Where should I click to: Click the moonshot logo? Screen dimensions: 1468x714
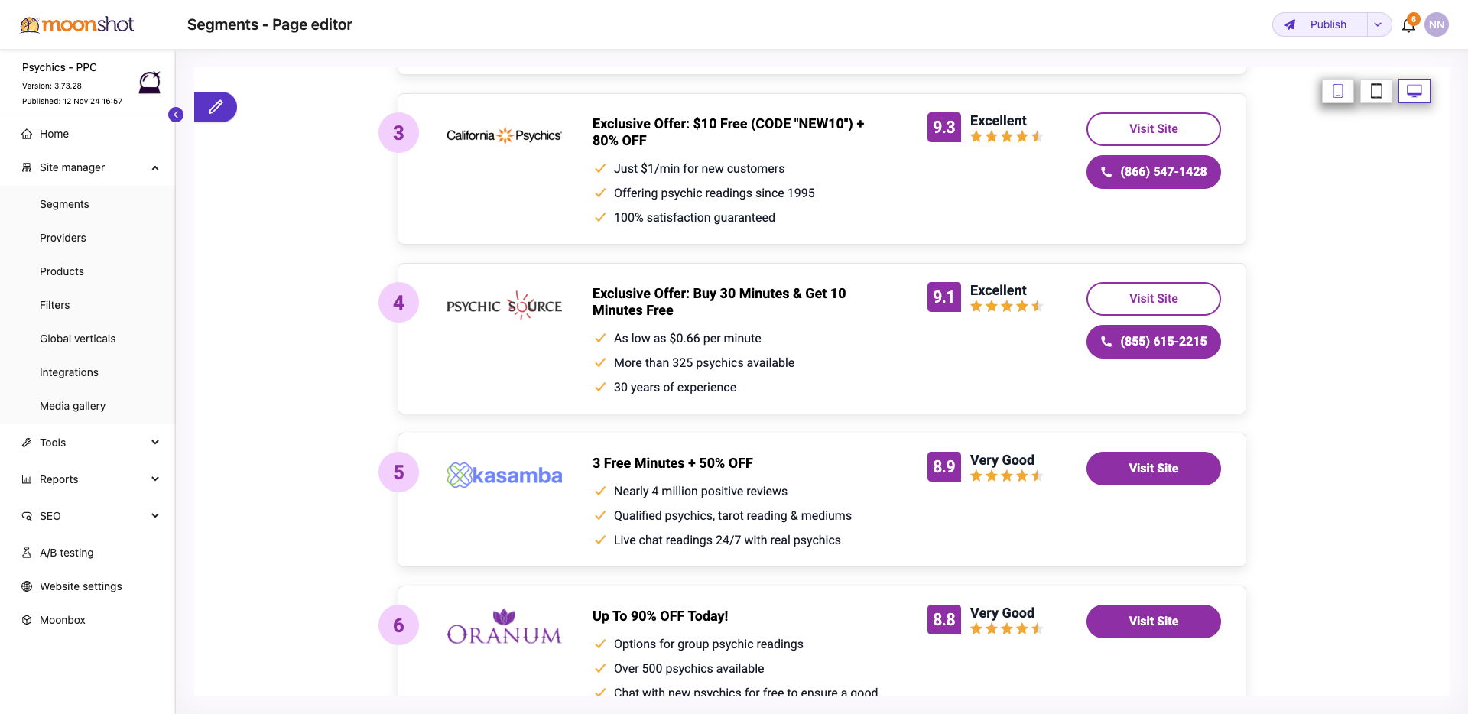77,24
